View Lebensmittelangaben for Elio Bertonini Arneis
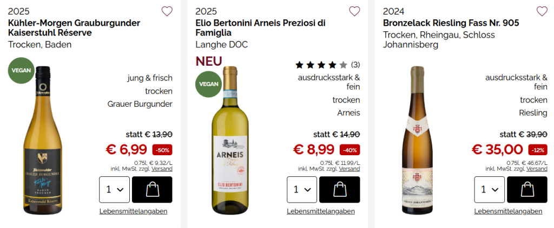Screen dimensions: 554x228 tap(321, 211)
